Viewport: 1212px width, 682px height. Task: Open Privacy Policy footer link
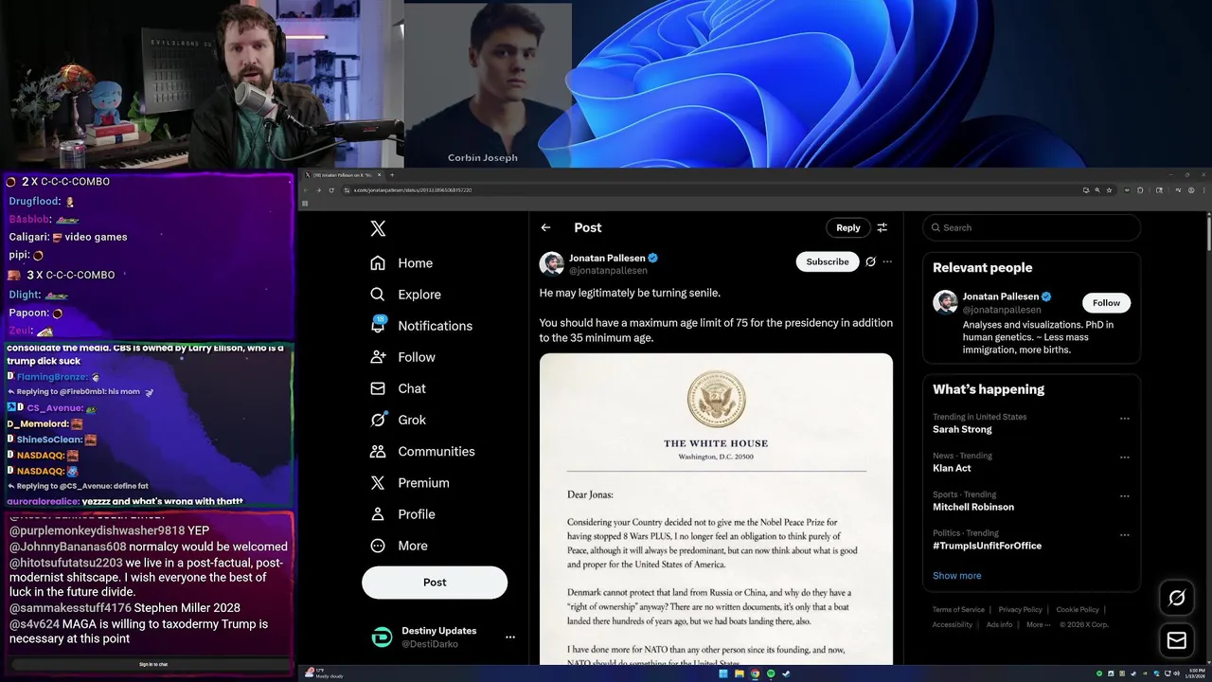point(1020,609)
